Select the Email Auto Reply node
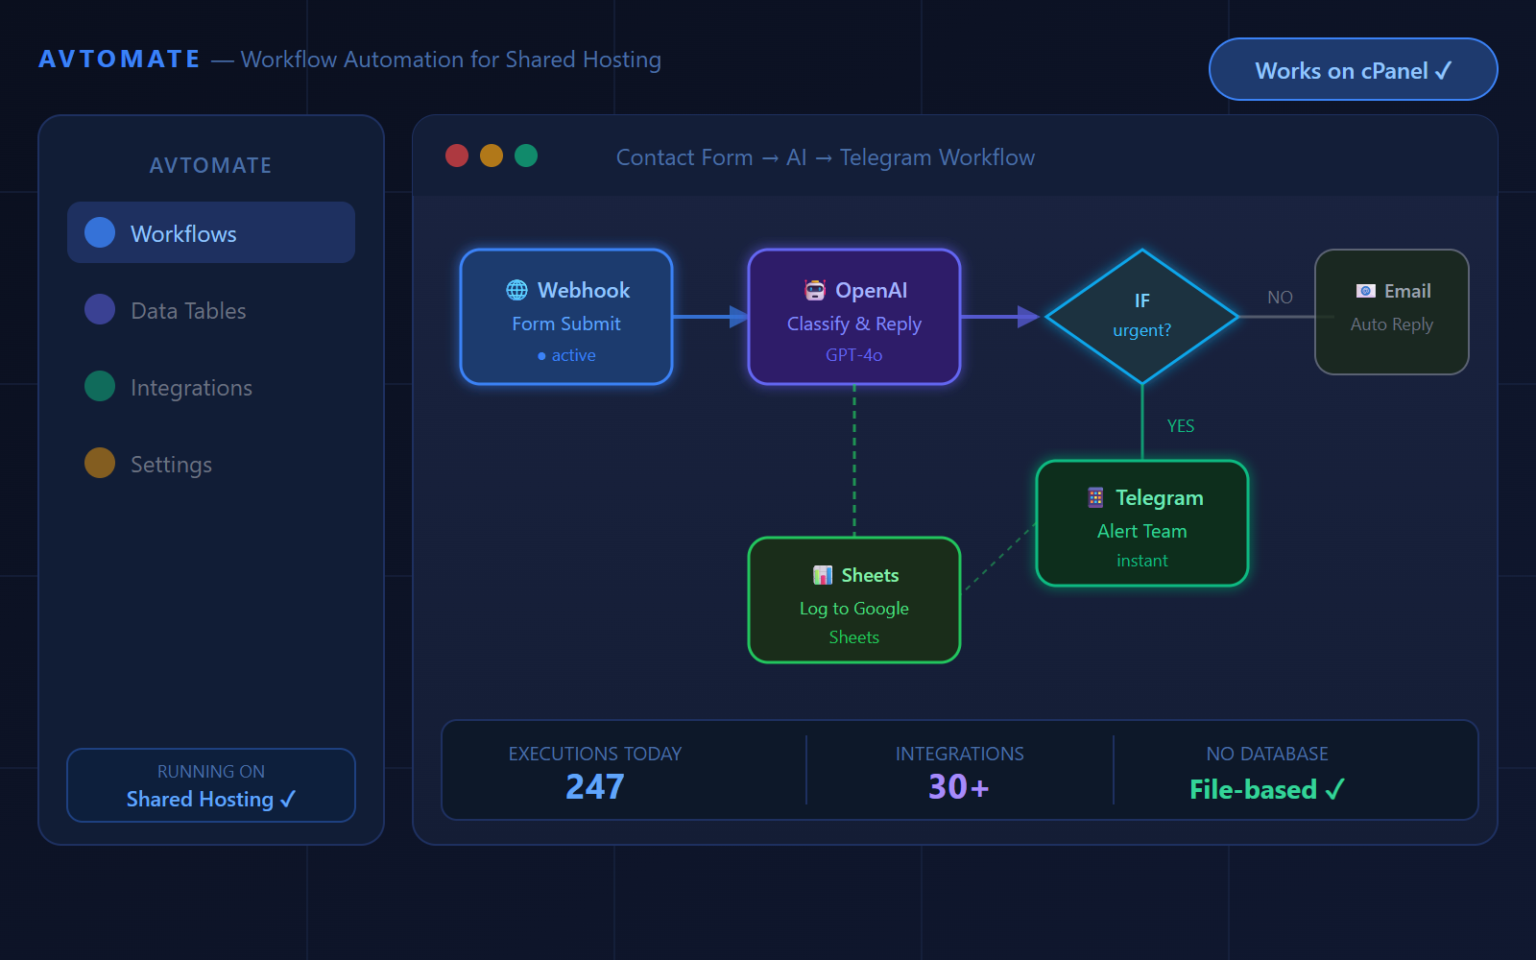 click(1392, 312)
